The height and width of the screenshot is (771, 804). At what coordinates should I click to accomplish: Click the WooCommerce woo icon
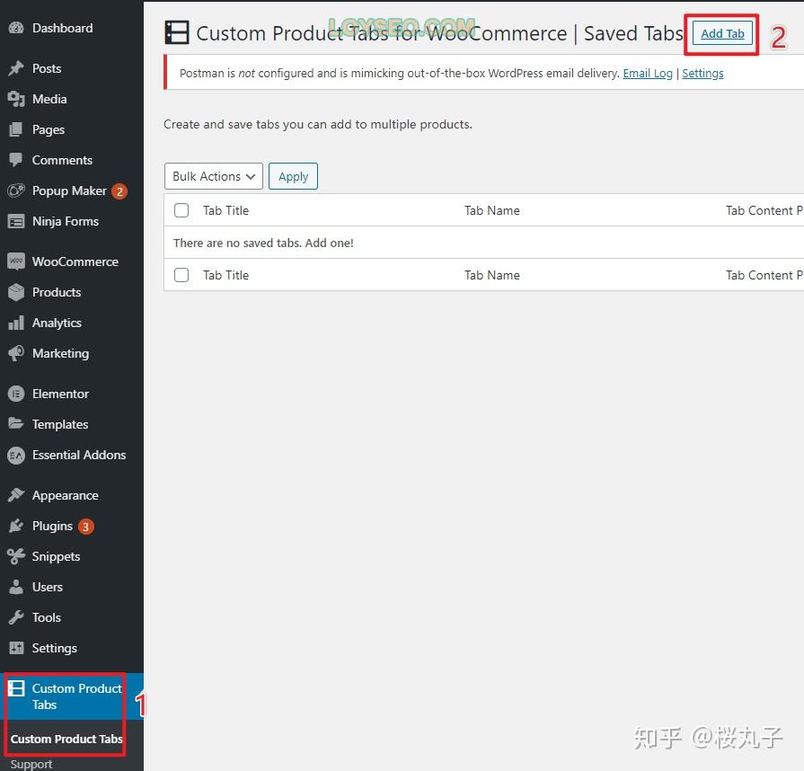coord(16,261)
